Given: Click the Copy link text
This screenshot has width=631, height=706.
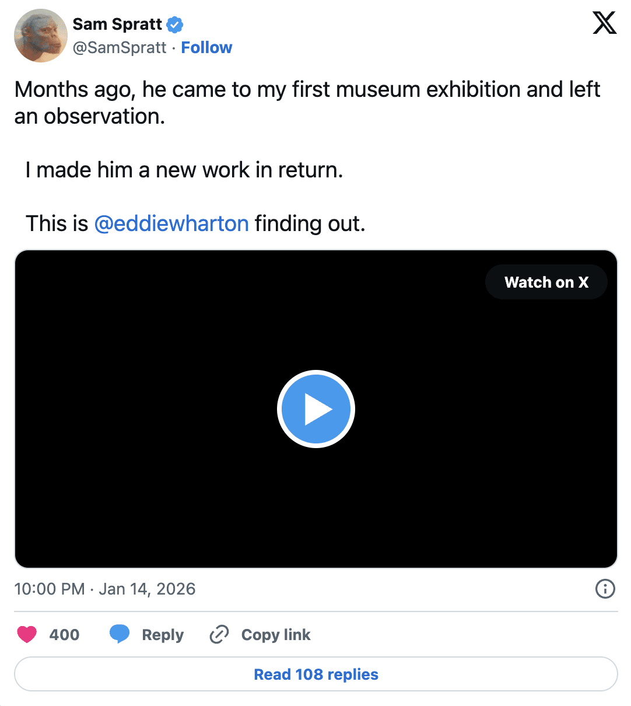Looking at the screenshot, I should (276, 635).
